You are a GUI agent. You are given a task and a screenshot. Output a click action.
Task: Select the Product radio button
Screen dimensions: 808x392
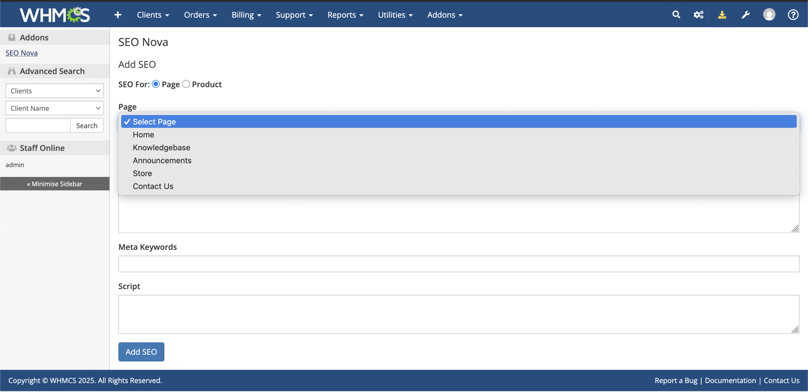tap(186, 84)
